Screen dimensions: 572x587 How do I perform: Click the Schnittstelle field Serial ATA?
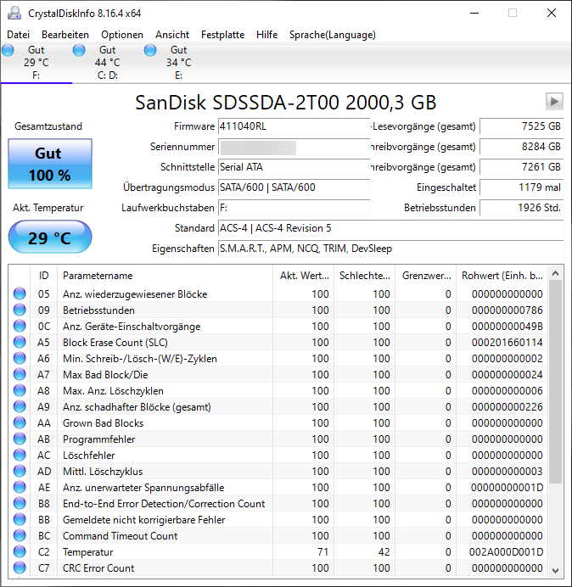coord(294,167)
